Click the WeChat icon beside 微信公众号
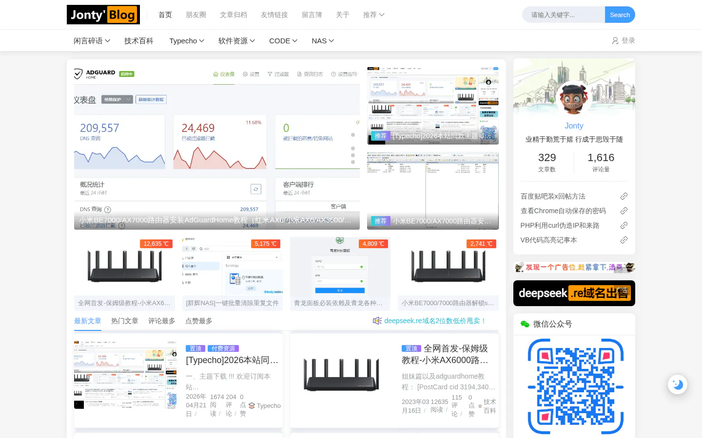Viewport: 702px width, 438px height. 525,324
